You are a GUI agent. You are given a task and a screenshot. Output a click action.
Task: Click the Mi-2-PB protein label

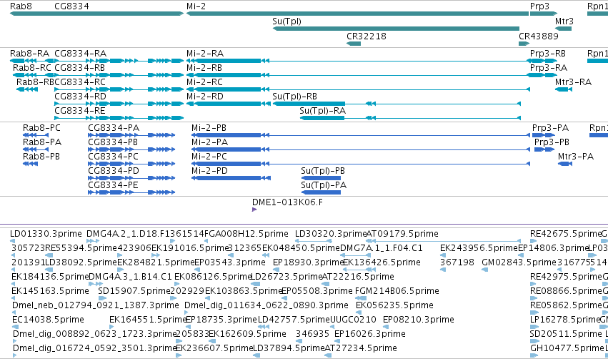tap(209, 128)
